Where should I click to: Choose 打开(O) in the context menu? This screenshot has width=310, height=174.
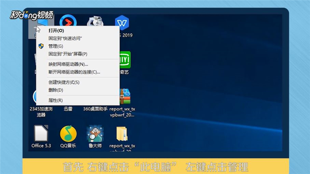(x=78, y=31)
